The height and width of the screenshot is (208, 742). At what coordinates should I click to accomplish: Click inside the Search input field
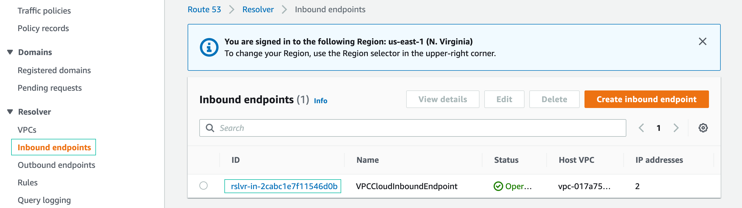346,128
